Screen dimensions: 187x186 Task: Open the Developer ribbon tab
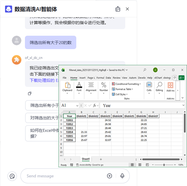(142, 78)
